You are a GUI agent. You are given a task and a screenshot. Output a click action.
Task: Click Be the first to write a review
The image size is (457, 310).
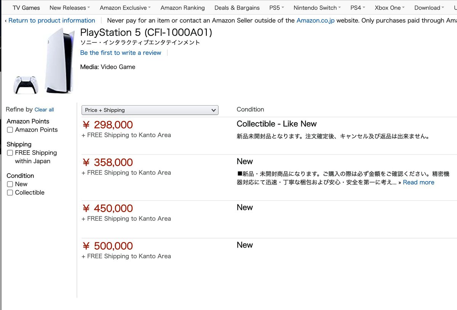(x=121, y=53)
